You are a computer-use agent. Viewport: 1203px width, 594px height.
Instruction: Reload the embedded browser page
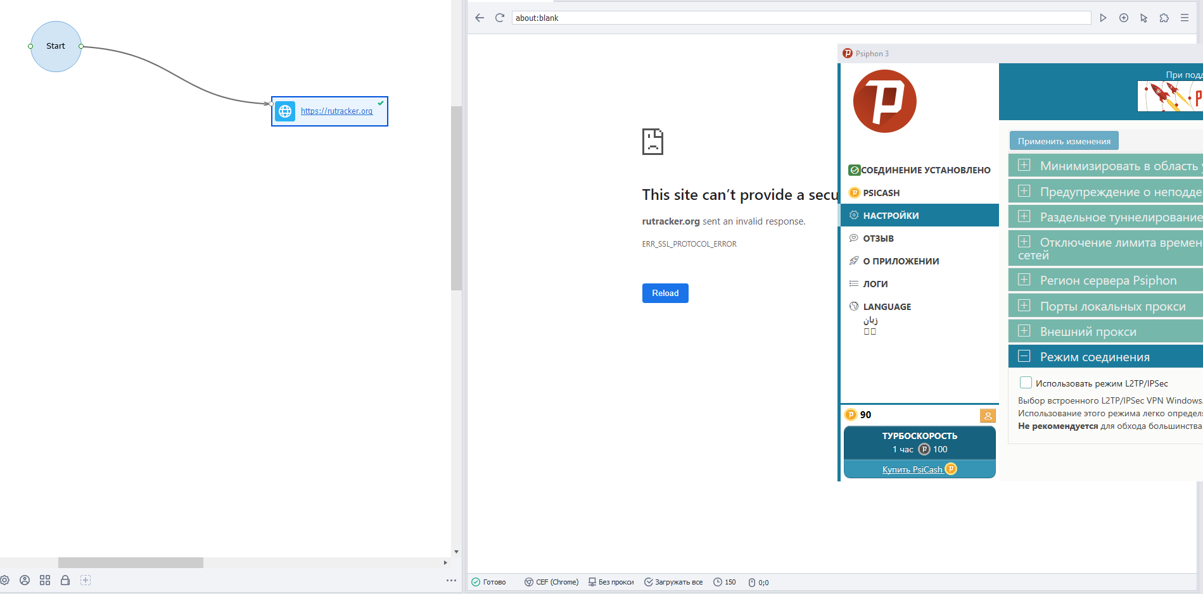(x=500, y=18)
